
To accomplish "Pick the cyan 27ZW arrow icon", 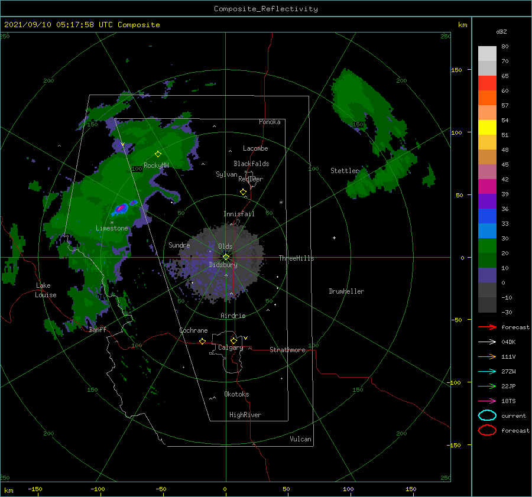I will pyautogui.click(x=487, y=372).
